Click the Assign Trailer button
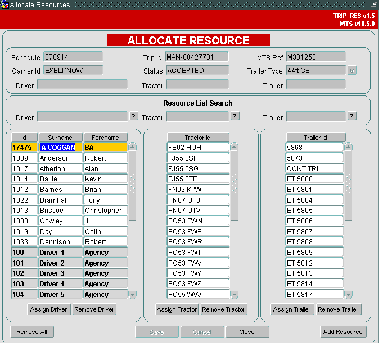The image size is (379, 343). 292,309
